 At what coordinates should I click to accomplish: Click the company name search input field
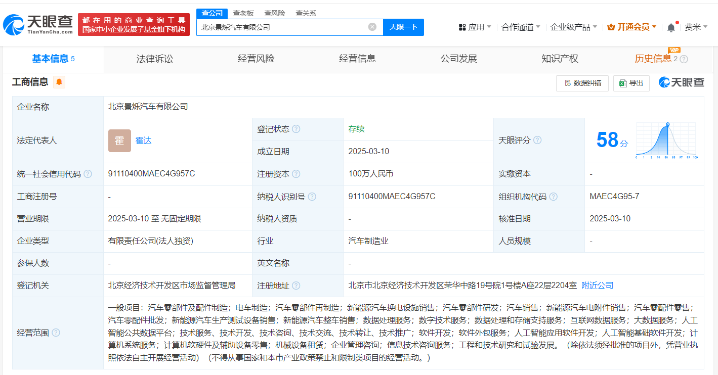(281, 27)
